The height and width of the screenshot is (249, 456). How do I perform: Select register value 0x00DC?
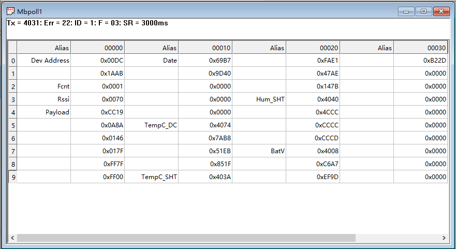pos(98,61)
